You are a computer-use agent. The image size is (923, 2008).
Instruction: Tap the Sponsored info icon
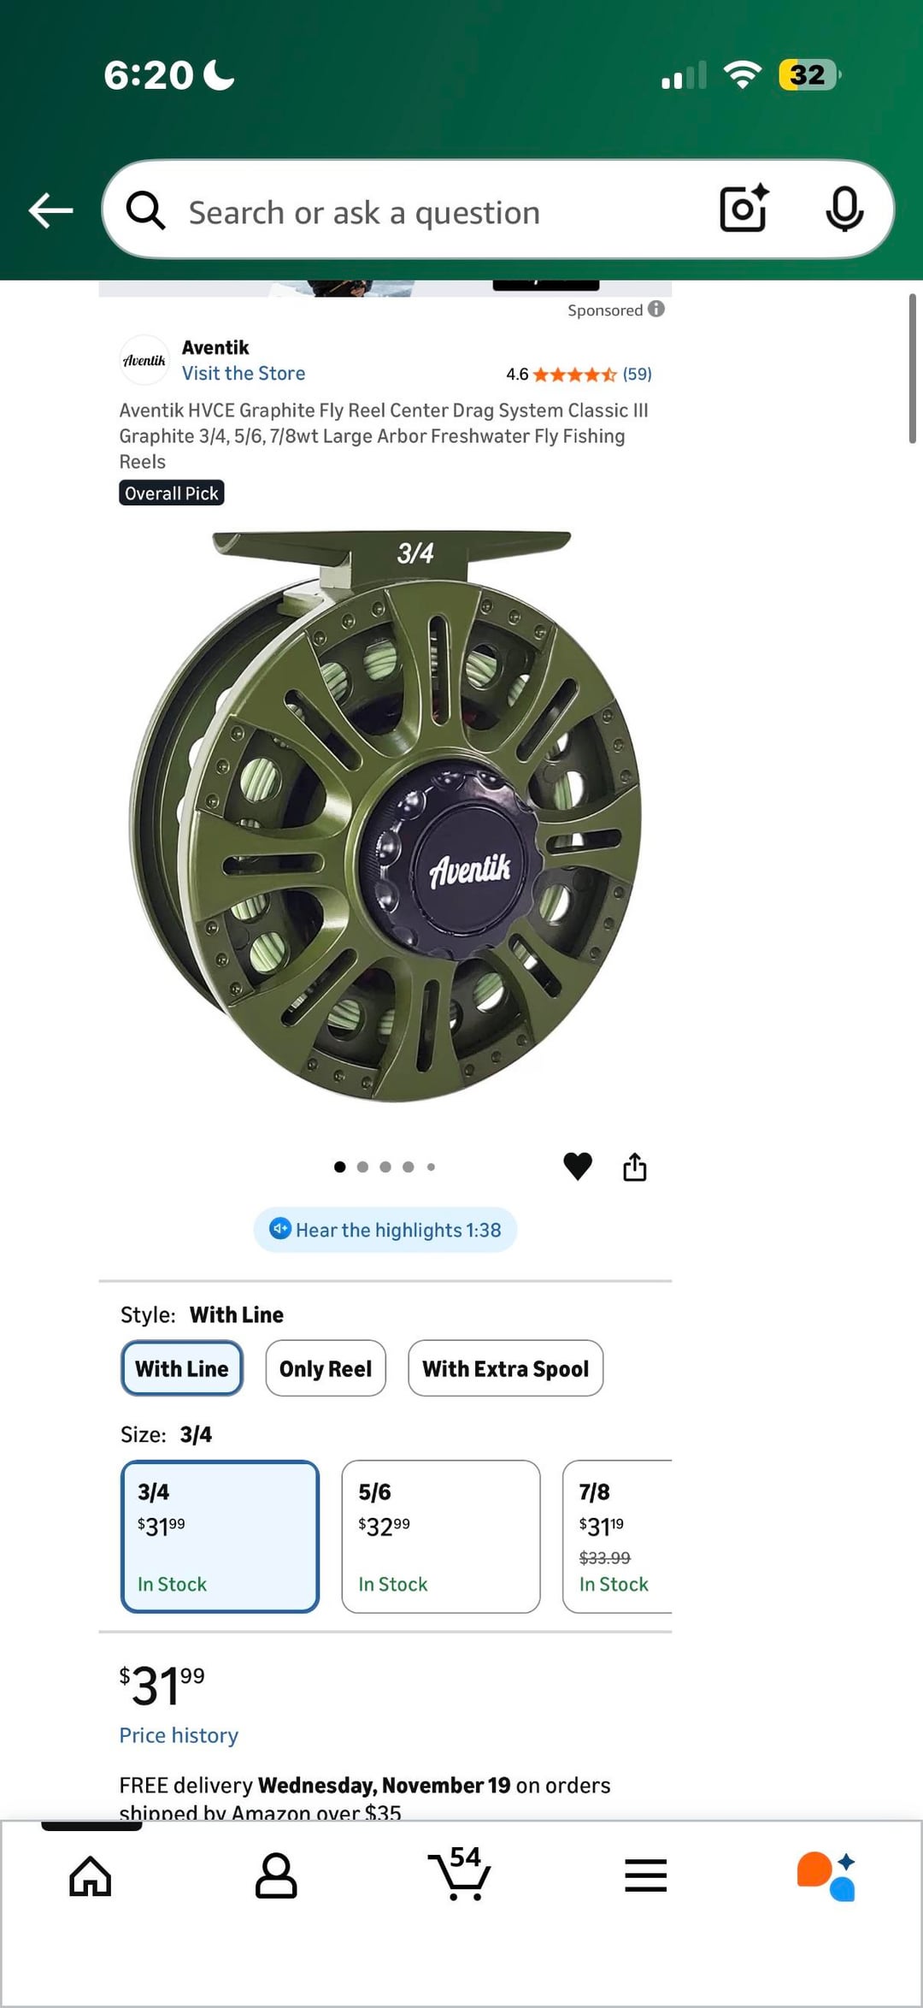(x=656, y=310)
